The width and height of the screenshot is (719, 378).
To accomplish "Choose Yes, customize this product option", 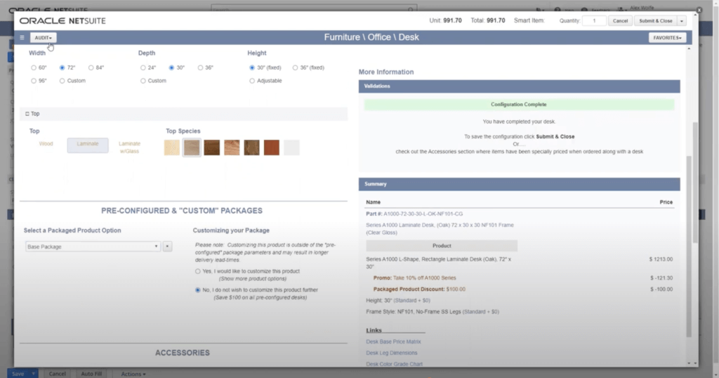I will coord(198,271).
